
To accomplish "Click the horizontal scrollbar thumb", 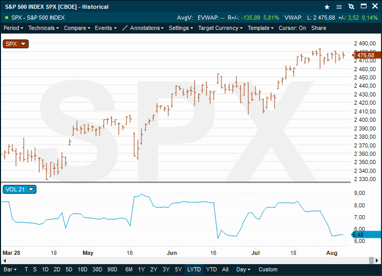I will click(x=371, y=261).
